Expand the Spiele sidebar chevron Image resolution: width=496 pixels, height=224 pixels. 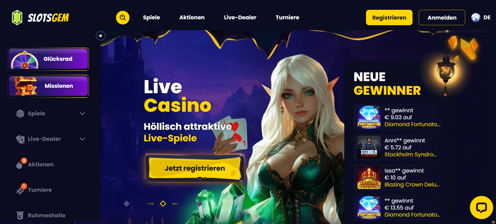[82, 114]
